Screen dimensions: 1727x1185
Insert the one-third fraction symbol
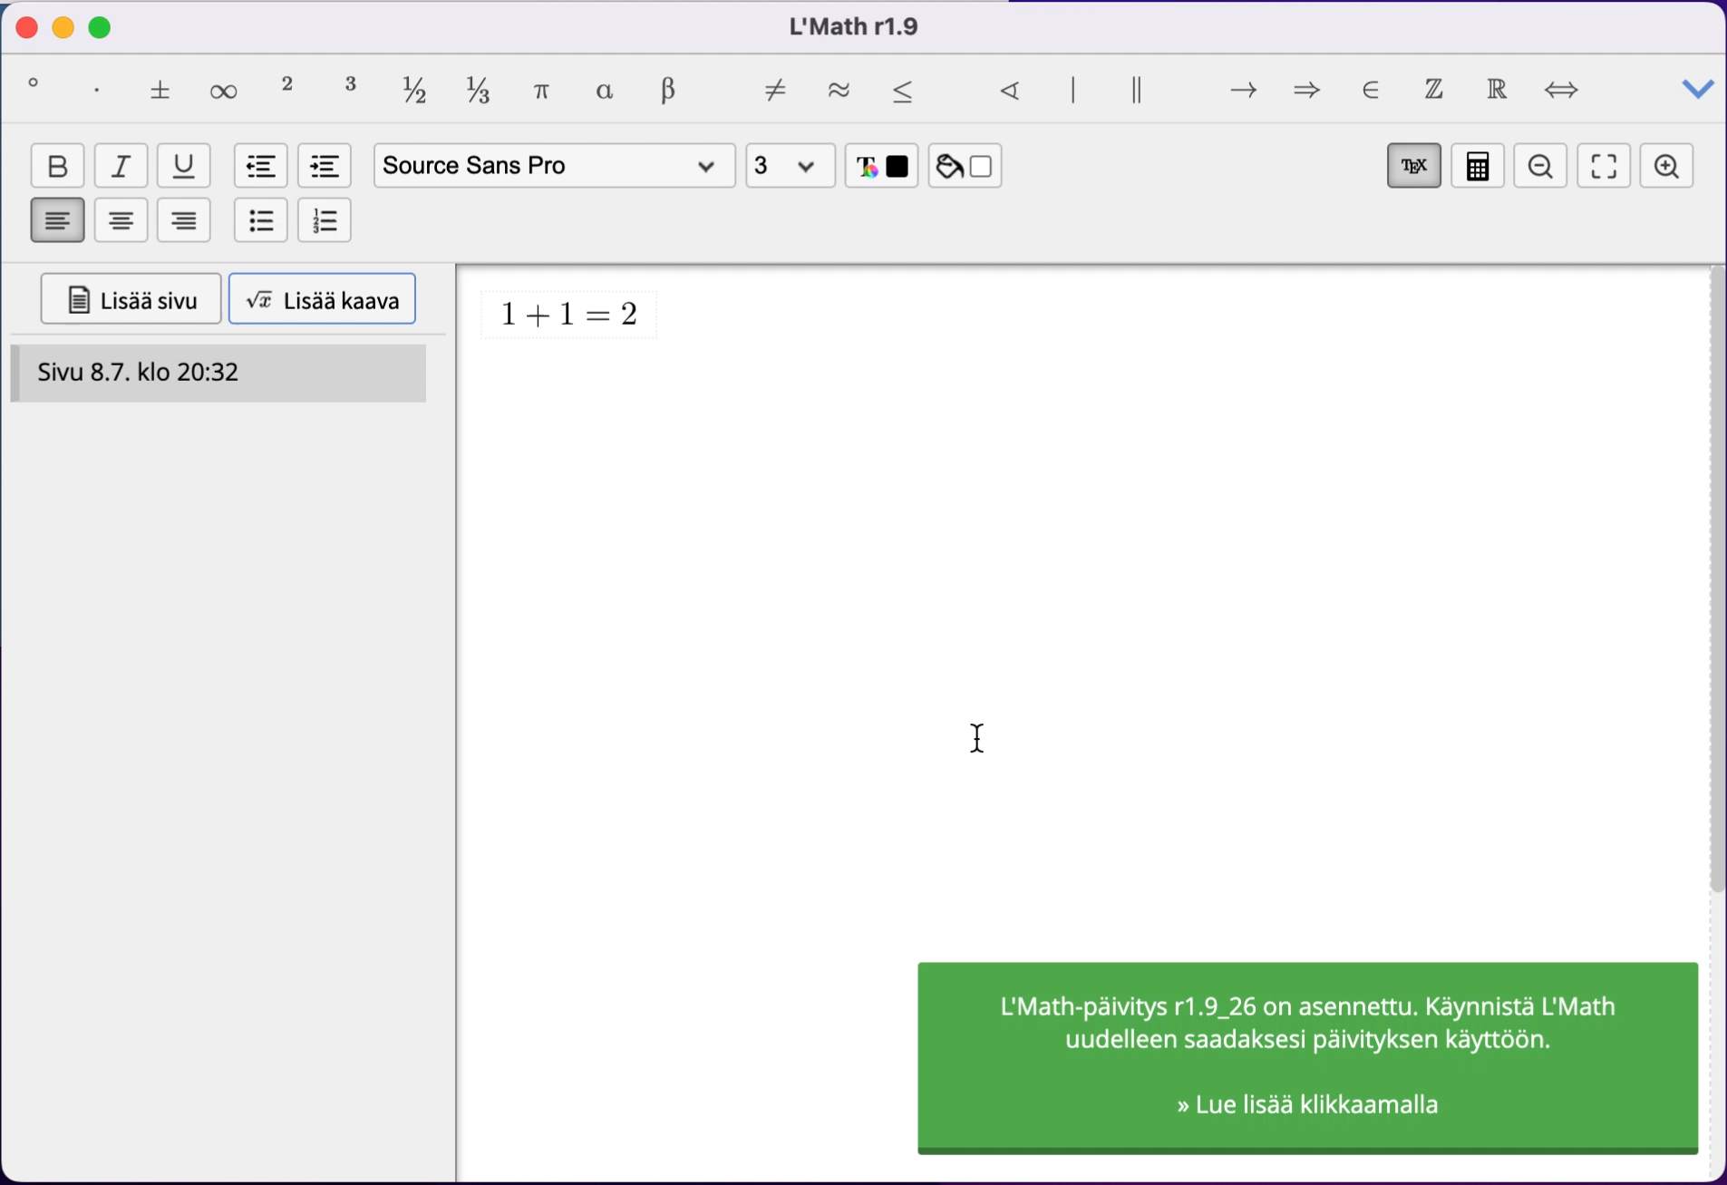pos(479,89)
